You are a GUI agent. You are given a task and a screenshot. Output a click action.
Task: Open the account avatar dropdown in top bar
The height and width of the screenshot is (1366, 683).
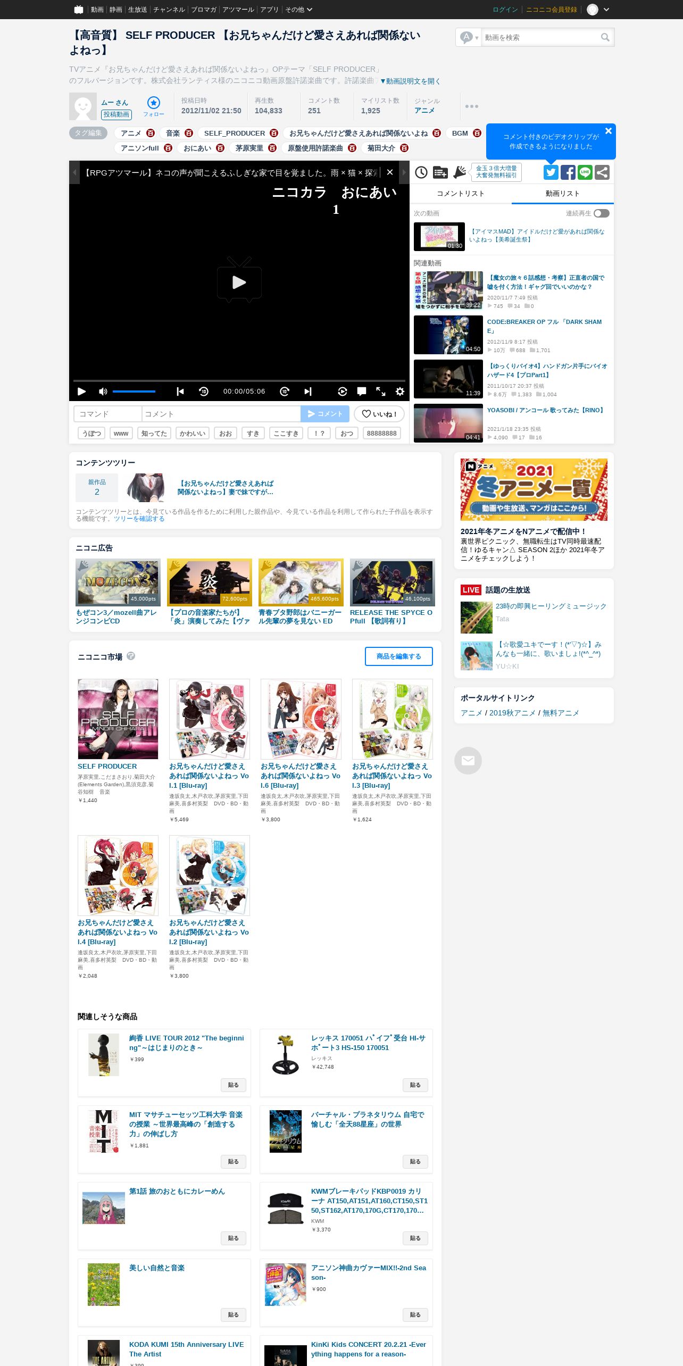598,10
